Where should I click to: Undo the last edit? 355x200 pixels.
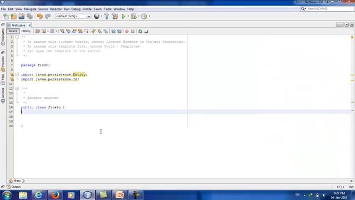pyautogui.click(x=40, y=16)
